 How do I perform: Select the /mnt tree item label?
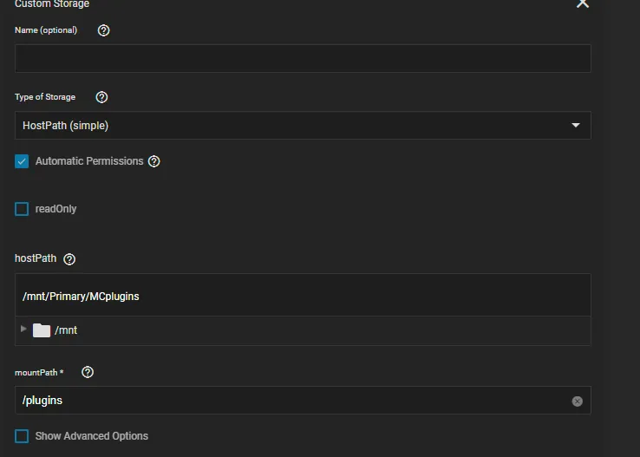click(x=66, y=330)
